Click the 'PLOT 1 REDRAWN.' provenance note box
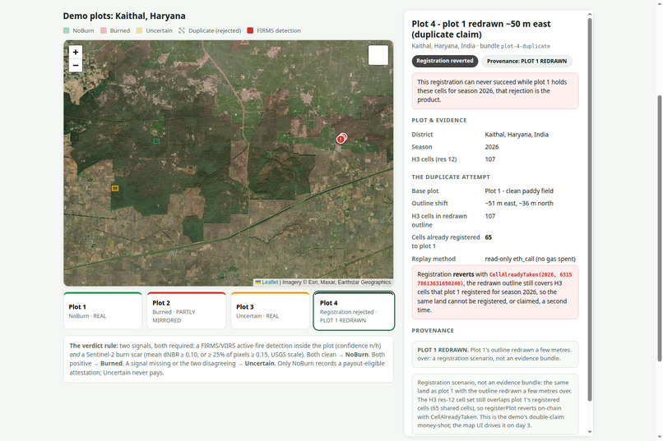Image resolution: width=663 pixels, height=441 pixels. click(495, 354)
